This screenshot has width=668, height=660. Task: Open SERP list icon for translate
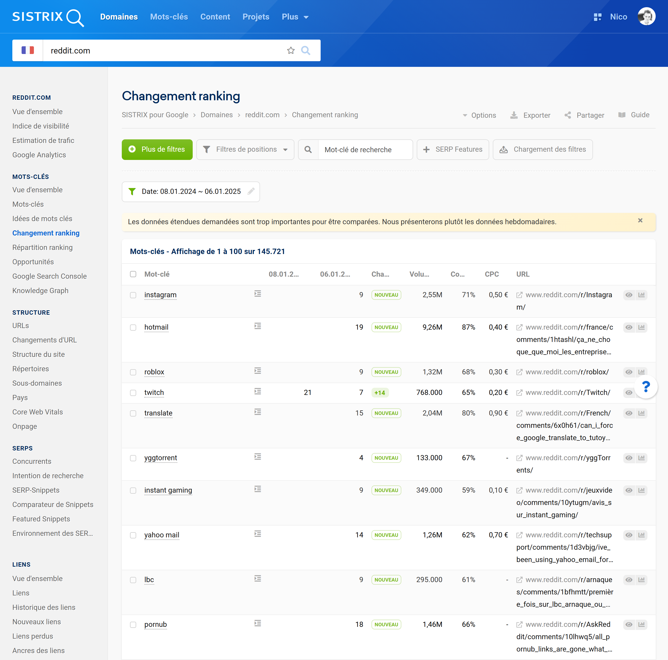pos(258,412)
